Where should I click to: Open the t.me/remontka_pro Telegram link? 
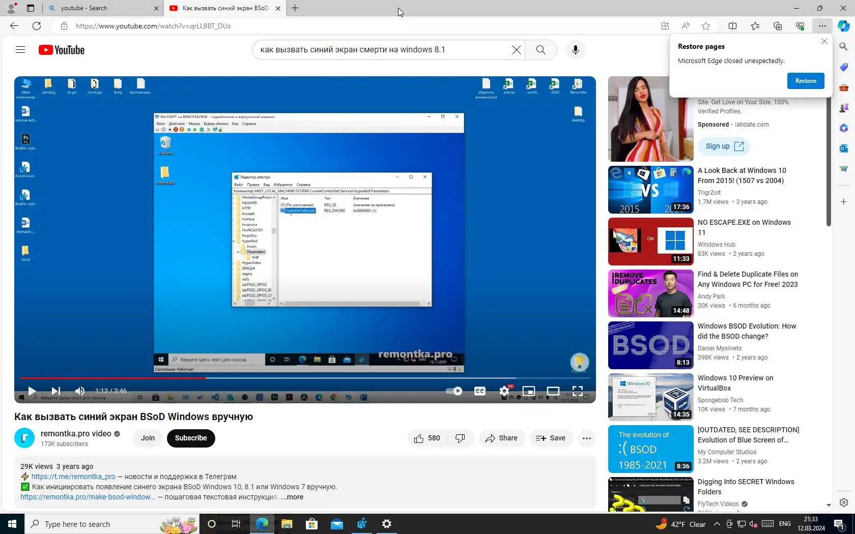point(73,477)
